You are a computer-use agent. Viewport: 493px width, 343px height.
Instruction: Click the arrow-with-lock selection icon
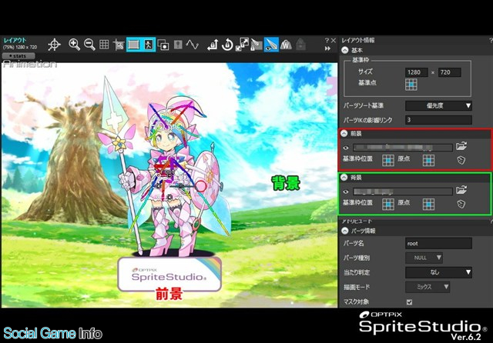[x=257, y=45]
